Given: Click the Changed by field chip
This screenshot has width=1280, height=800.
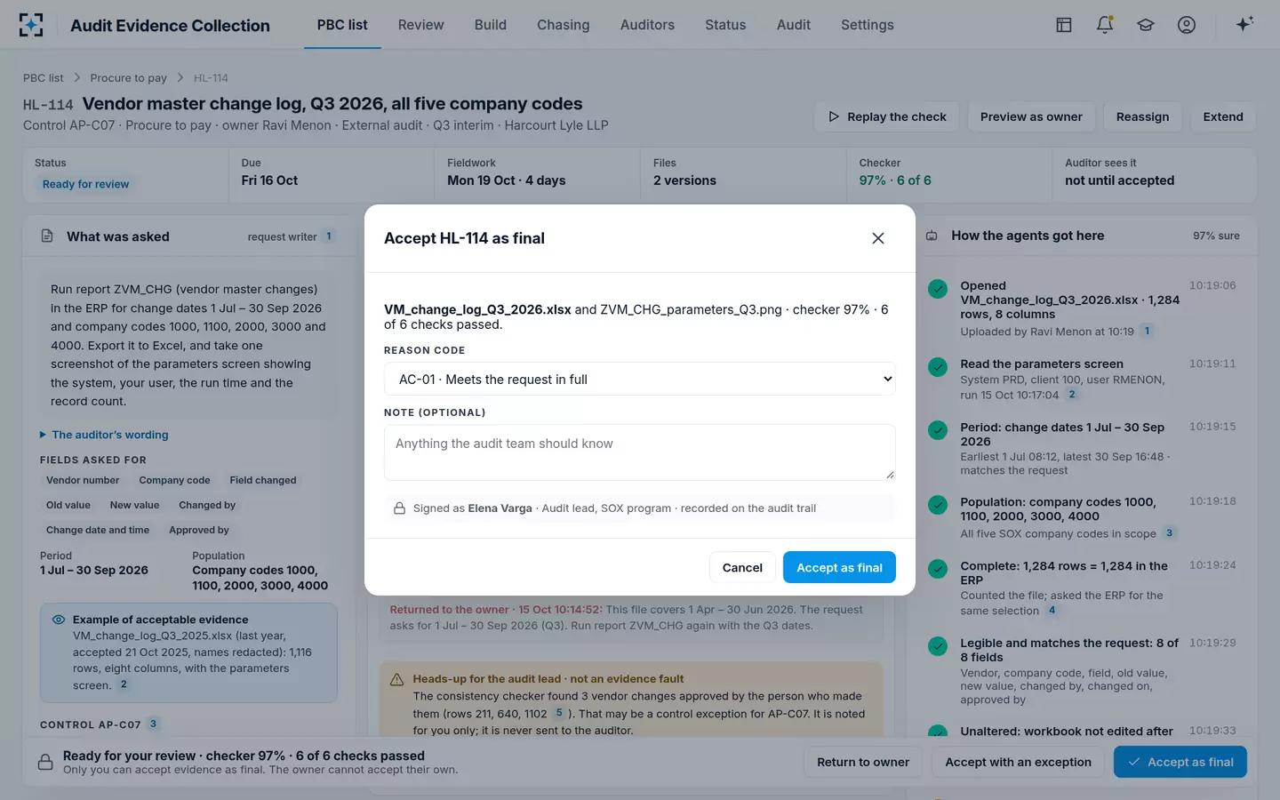Looking at the screenshot, I should tap(207, 505).
